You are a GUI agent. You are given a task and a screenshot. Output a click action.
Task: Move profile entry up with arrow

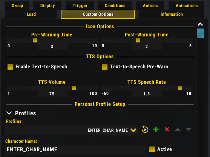pos(178,129)
